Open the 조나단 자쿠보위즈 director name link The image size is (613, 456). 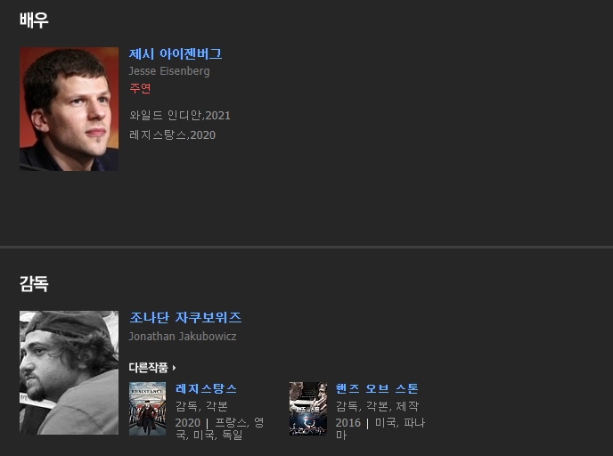tap(185, 317)
